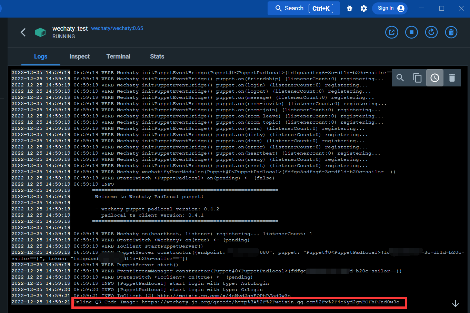Toggle log timestamps clock icon
The image size is (470, 313).
[435, 78]
